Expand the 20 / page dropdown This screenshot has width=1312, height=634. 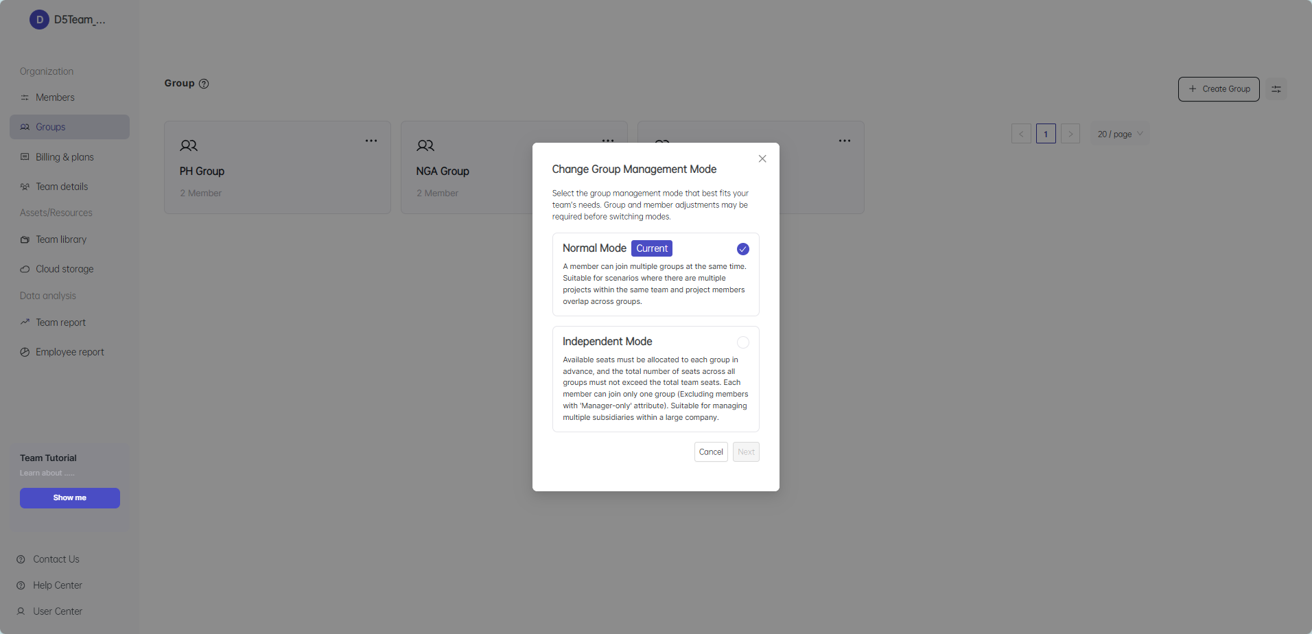click(1120, 134)
